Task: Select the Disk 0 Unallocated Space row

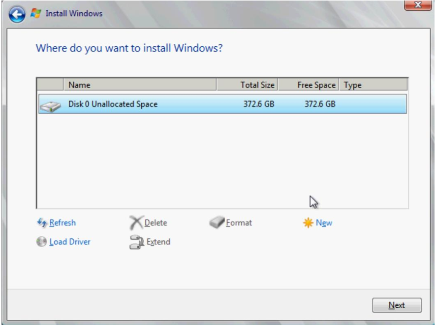Action: 222,104
